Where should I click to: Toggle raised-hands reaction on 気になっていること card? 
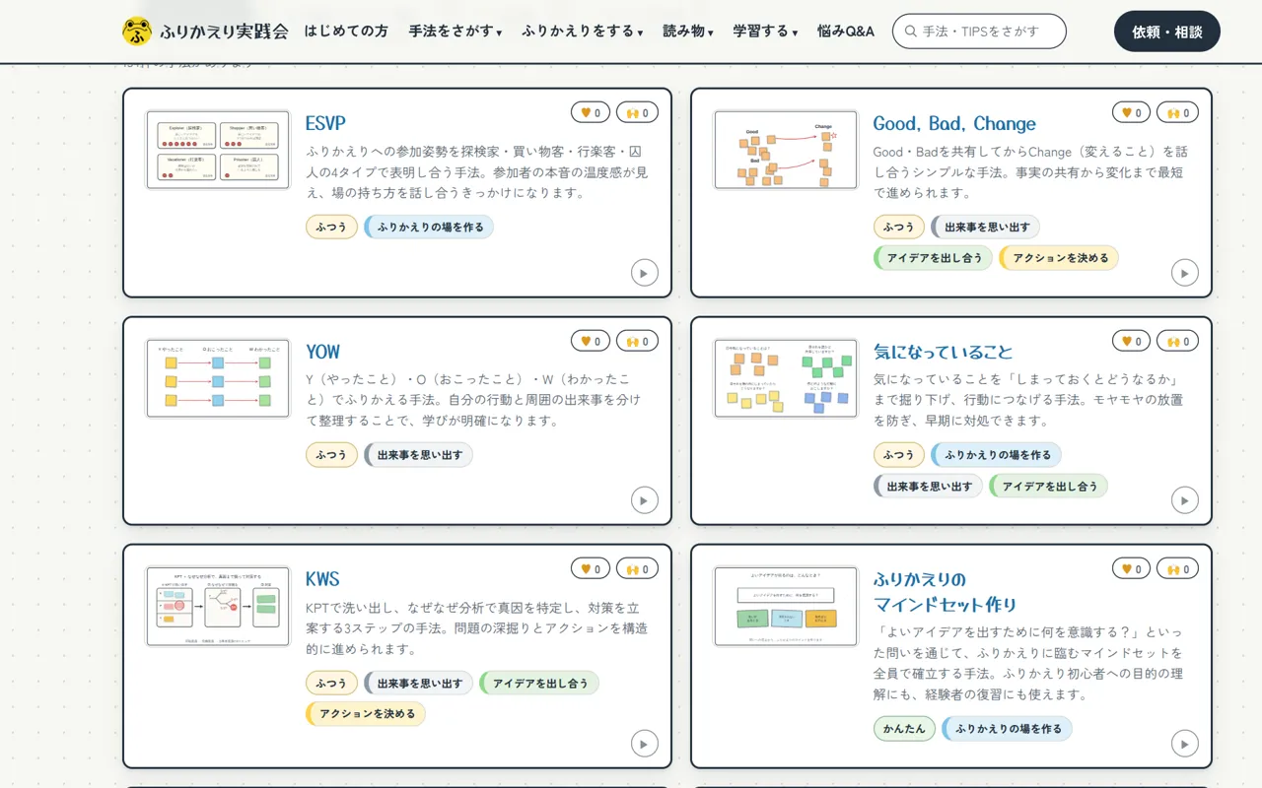click(x=1178, y=341)
